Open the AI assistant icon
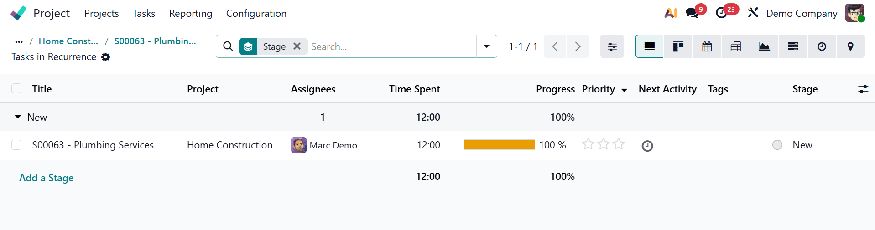 671,13
